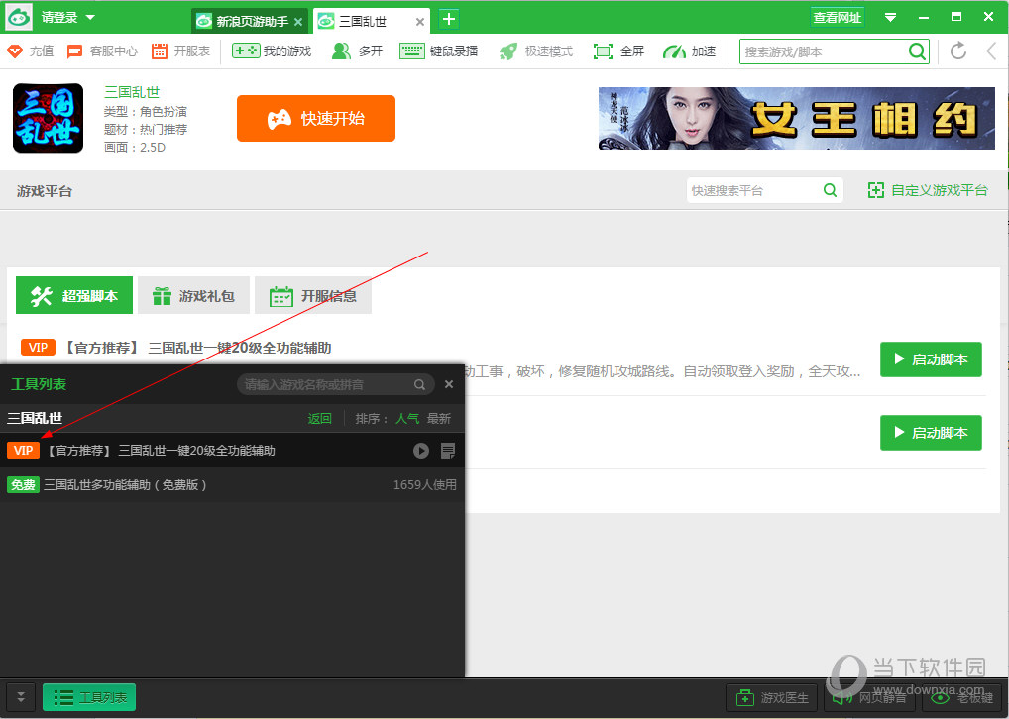Mute webpage sound via 网页静音
The width and height of the screenshot is (1009, 719).
[866, 697]
